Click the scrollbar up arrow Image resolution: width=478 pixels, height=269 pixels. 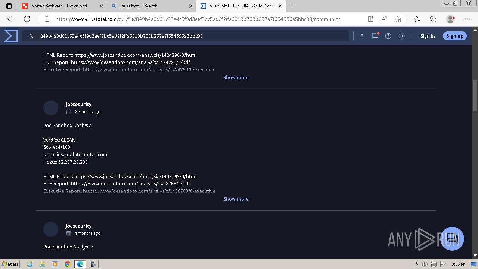tap(475, 30)
